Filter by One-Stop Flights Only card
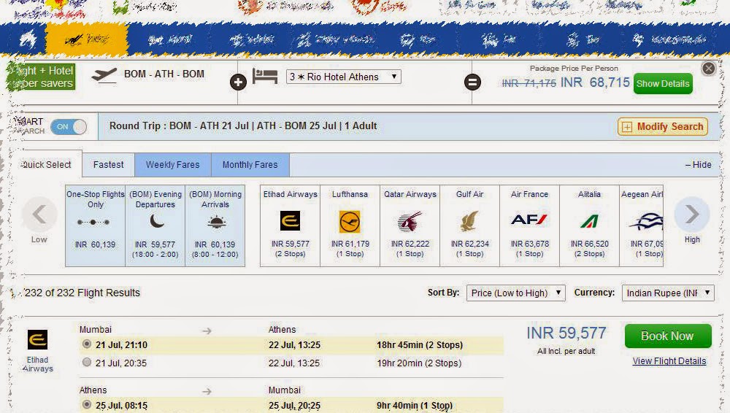Viewport: 730px width, 413px height. pyautogui.click(x=96, y=225)
